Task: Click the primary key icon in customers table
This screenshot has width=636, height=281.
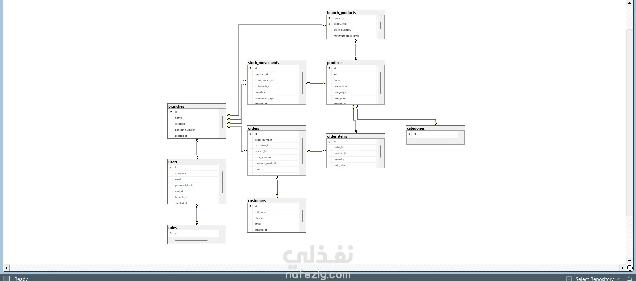Action: tap(251, 206)
